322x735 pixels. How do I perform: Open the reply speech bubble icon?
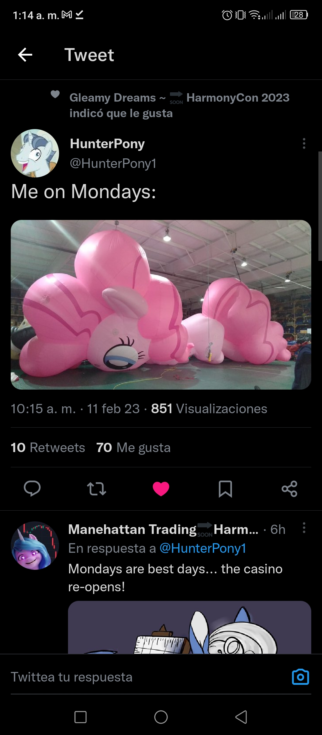click(x=32, y=489)
